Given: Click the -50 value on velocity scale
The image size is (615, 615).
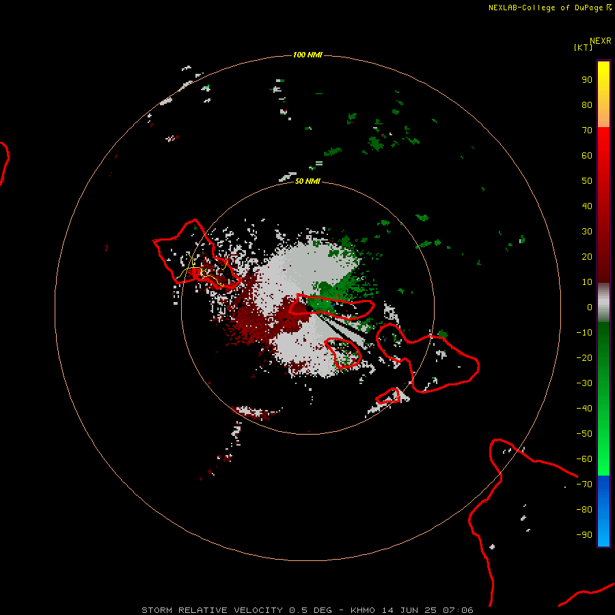Looking at the screenshot, I should tap(584, 434).
